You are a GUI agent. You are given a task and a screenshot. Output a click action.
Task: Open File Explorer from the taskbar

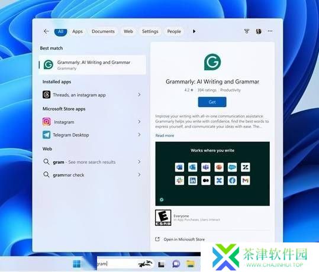[x=191, y=264]
